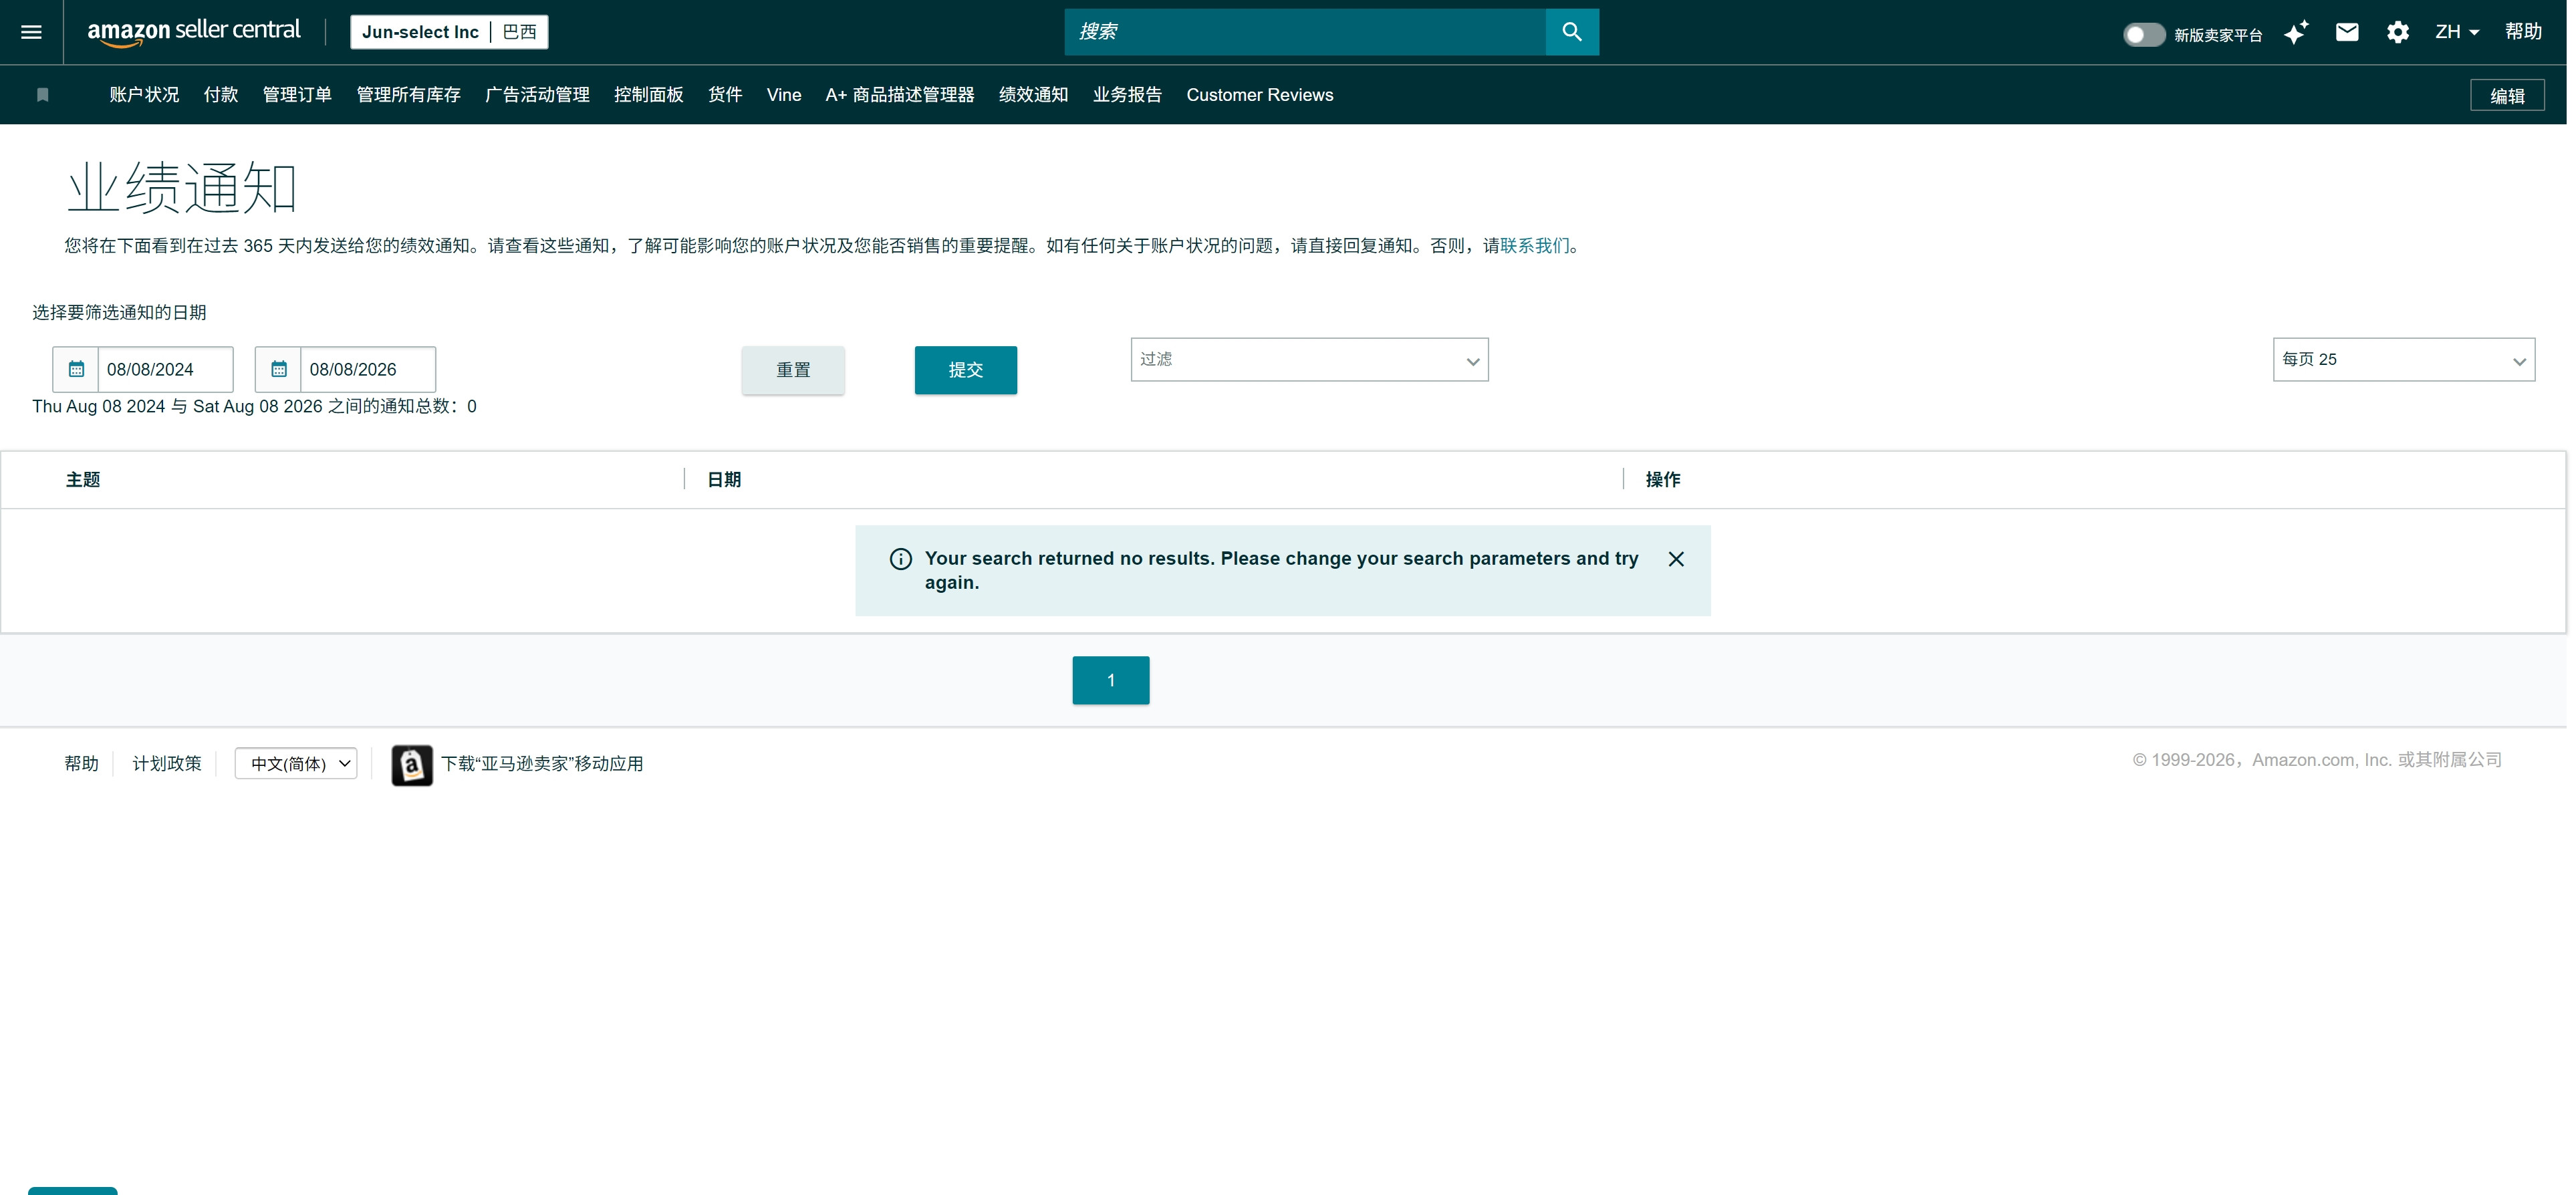Click the search magnifier button
The width and height of the screenshot is (2576, 1195).
pos(1571,32)
